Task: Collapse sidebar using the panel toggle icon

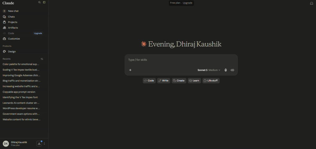Action: pos(44,2)
